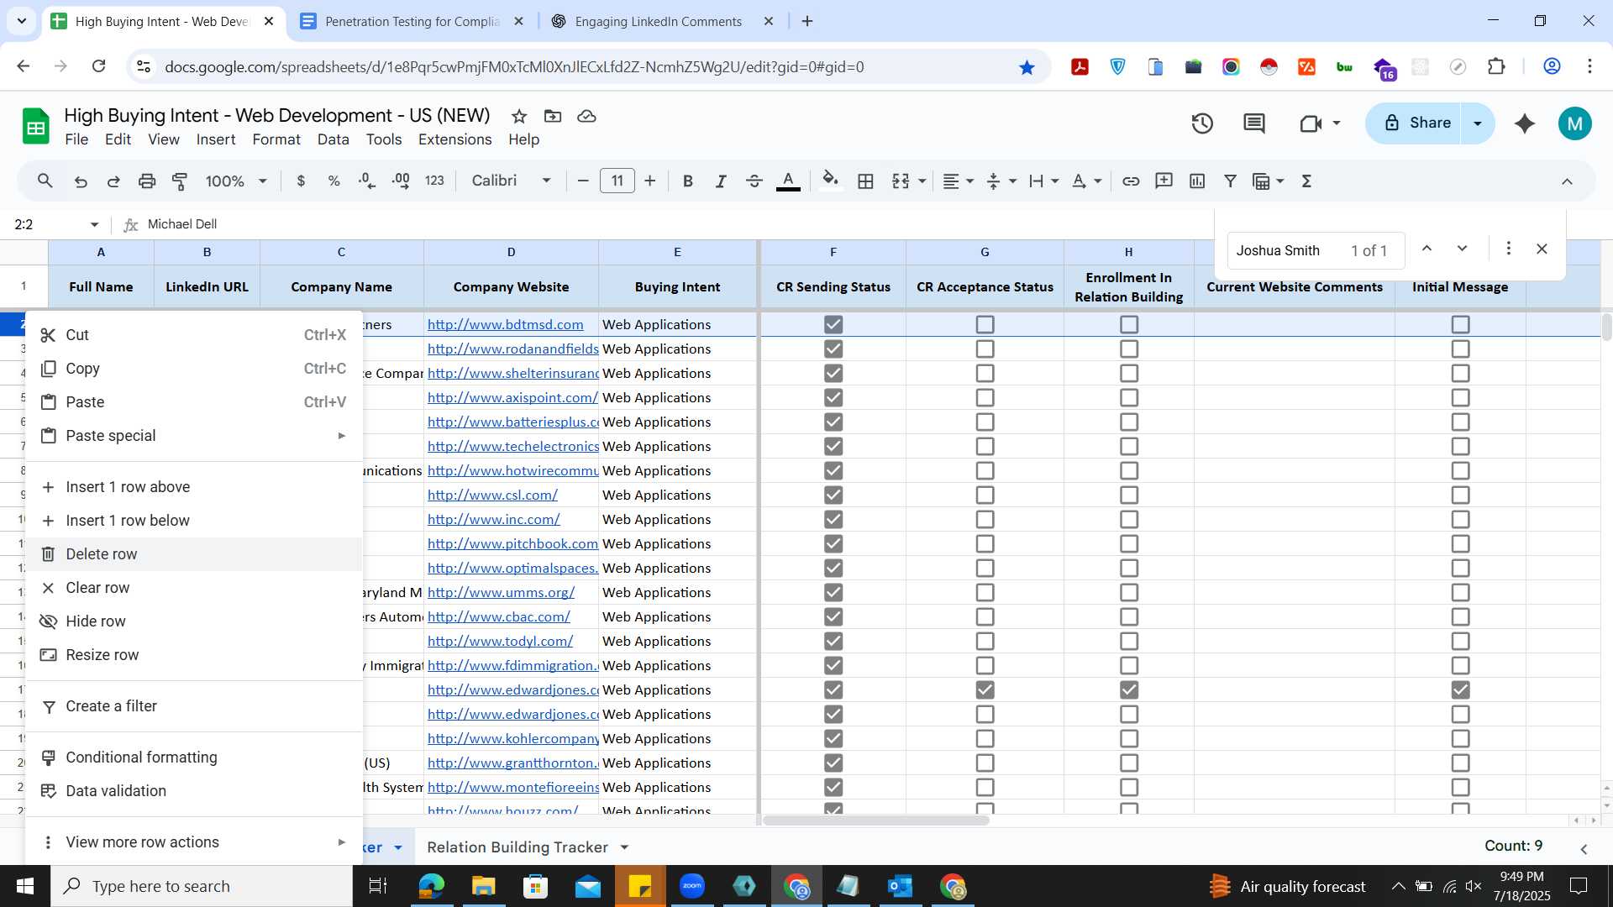Open the zoom level dropdown
This screenshot has width=1613, height=907.
pos(238,181)
